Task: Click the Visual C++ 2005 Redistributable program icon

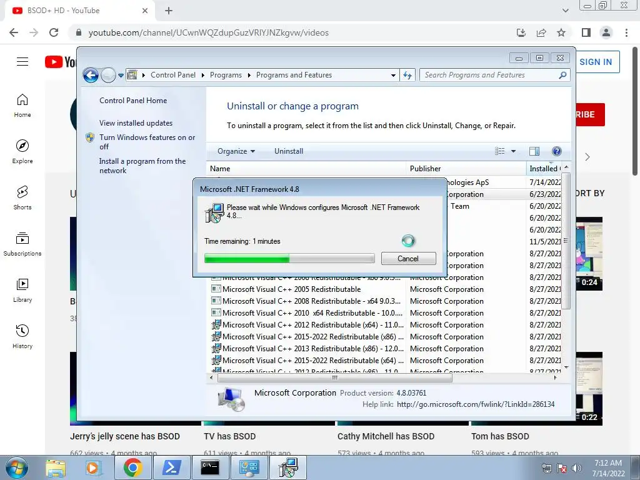Action: (x=216, y=289)
